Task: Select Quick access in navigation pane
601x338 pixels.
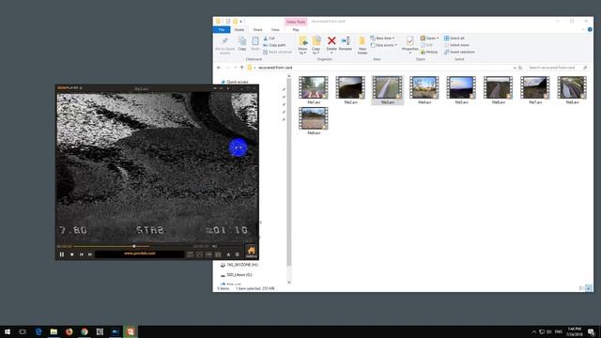Action: tap(235, 82)
